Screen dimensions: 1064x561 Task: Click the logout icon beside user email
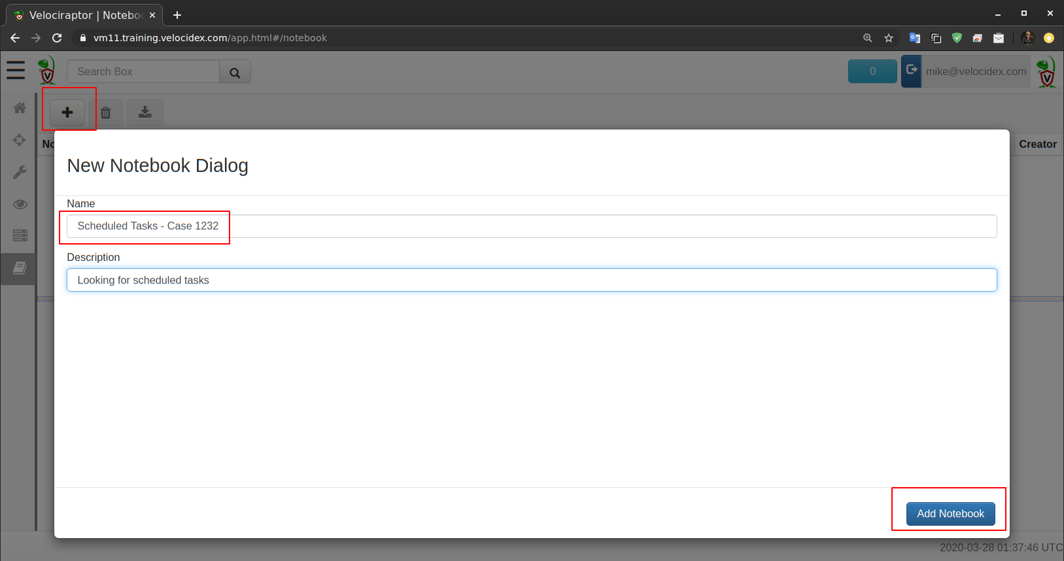click(x=911, y=71)
